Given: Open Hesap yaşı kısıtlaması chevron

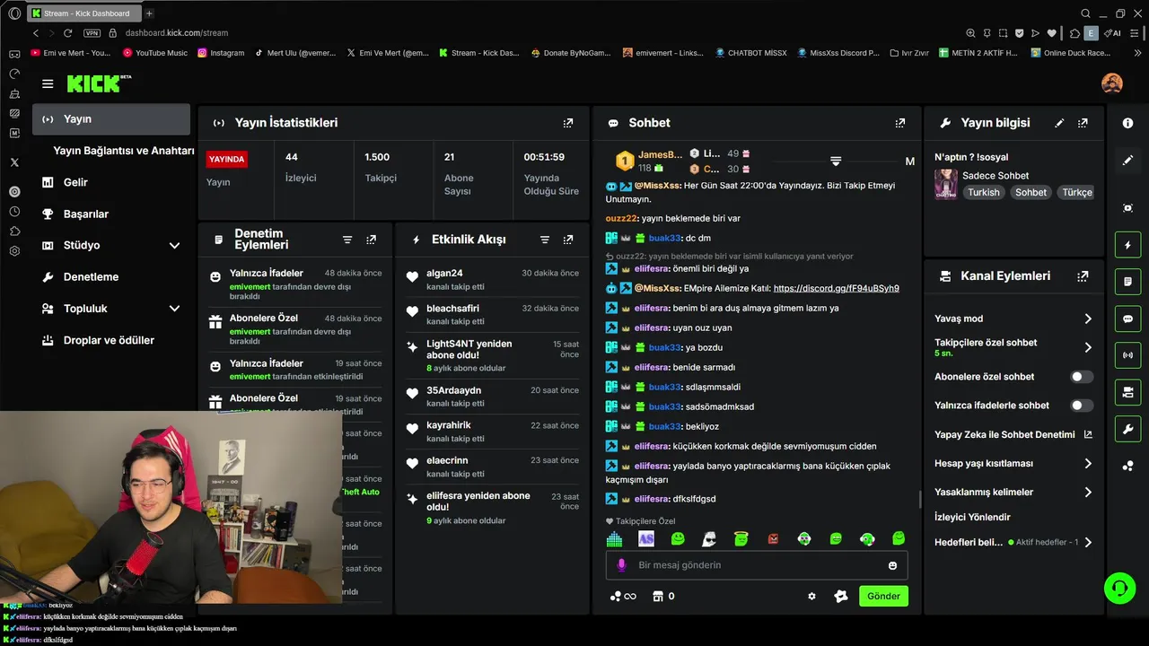Looking at the screenshot, I should (1088, 464).
